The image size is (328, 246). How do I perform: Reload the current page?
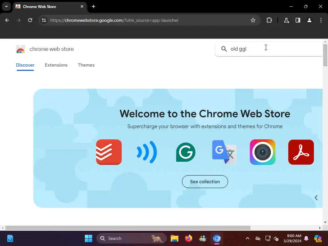pyautogui.click(x=30, y=20)
